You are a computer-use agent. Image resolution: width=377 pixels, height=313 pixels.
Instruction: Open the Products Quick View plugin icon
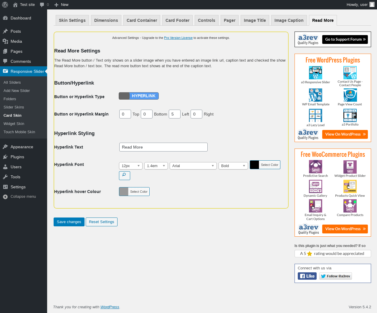coord(350,187)
